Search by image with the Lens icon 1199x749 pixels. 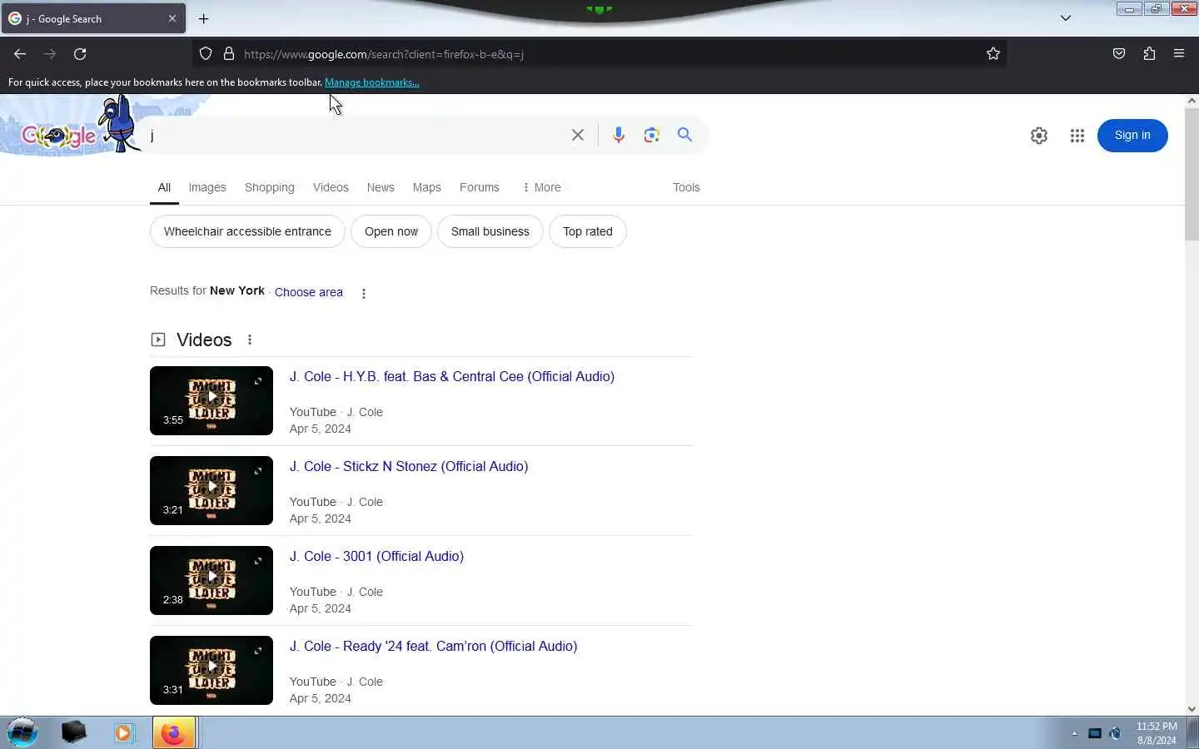click(652, 135)
